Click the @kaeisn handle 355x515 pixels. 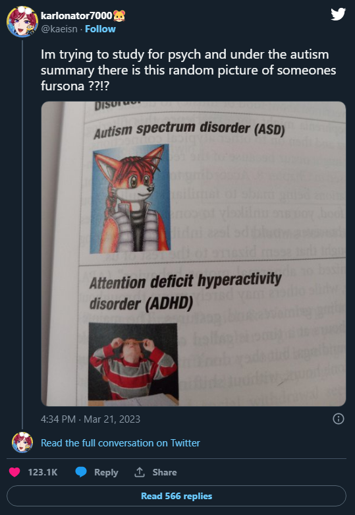[x=59, y=29]
